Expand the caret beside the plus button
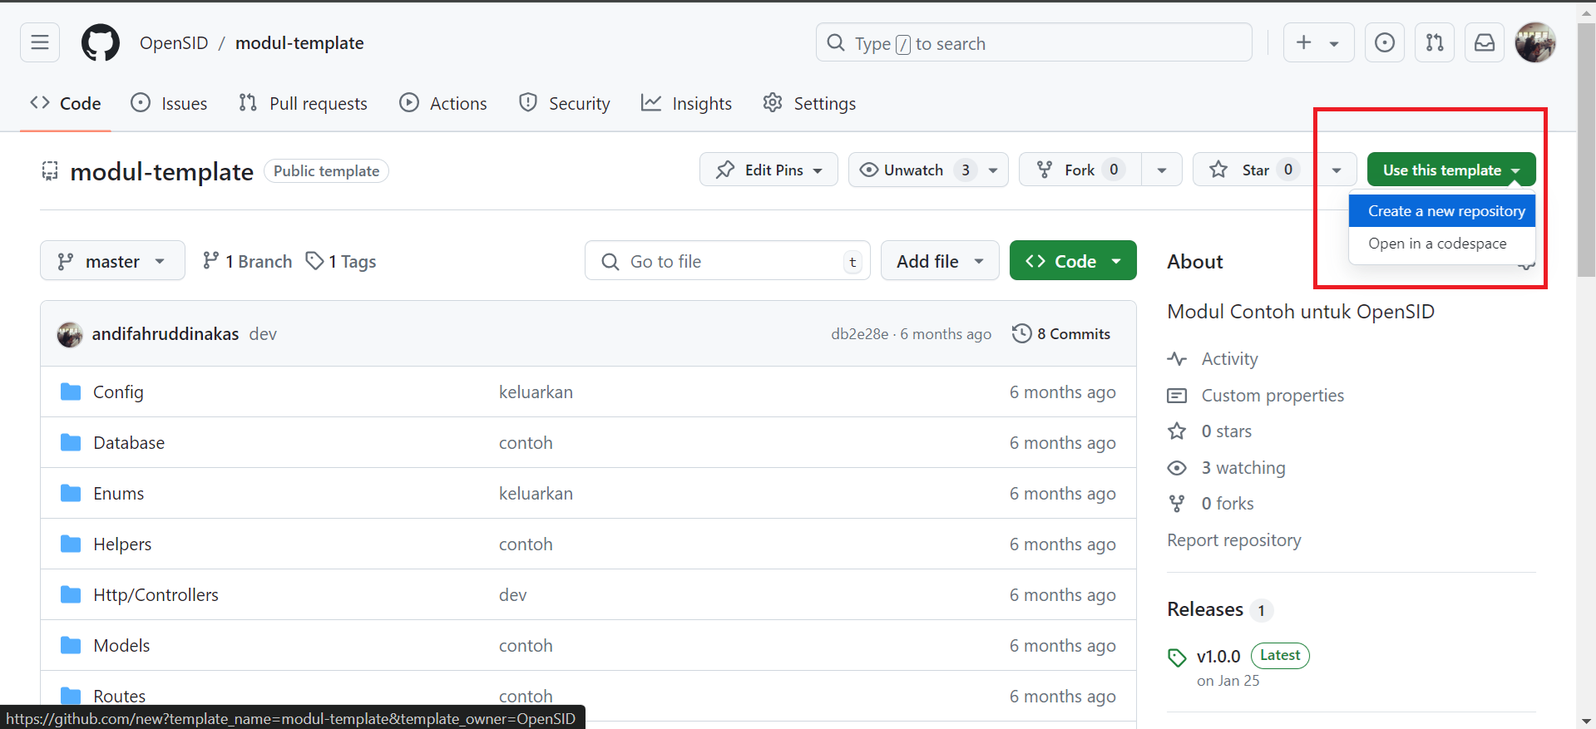Screen dimensions: 1596x729 coord(1334,43)
